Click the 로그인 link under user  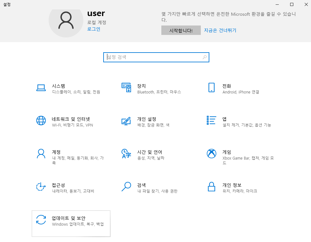point(94,29)
